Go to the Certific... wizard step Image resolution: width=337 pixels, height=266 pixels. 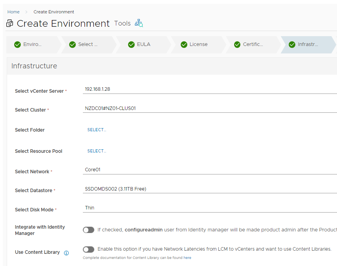tap(253, 44)
